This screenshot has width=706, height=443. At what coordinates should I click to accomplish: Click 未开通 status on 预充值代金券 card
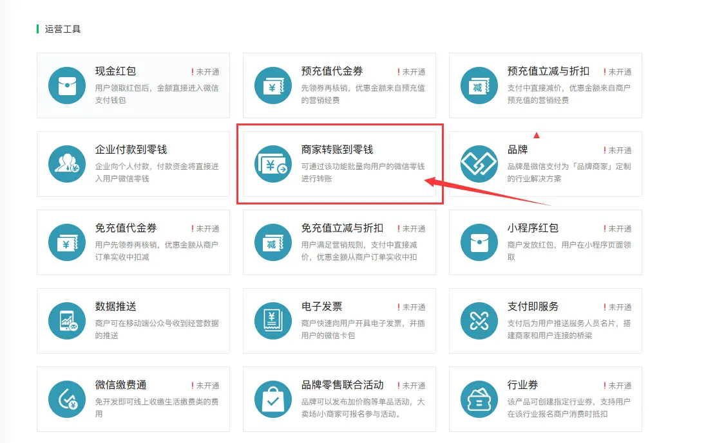412,72
